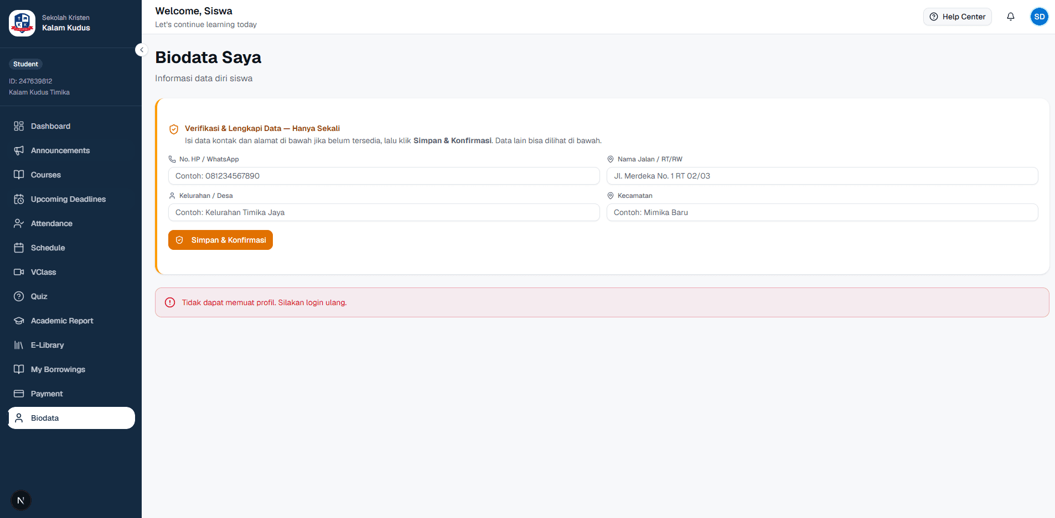Click 'Welcome, Siswa' header text
The width and height of the screenshot is (1055, 518).
[x=194, y=11]
